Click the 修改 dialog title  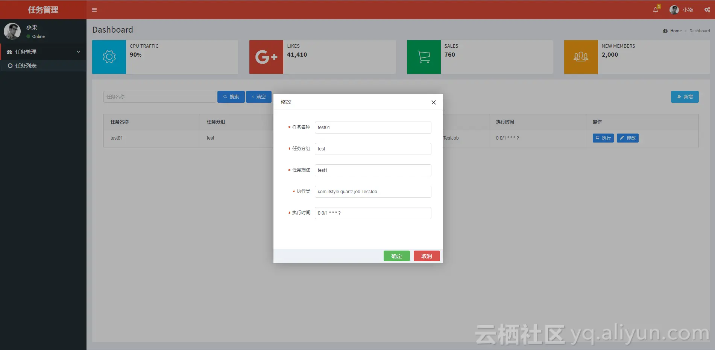pos(286,102)
